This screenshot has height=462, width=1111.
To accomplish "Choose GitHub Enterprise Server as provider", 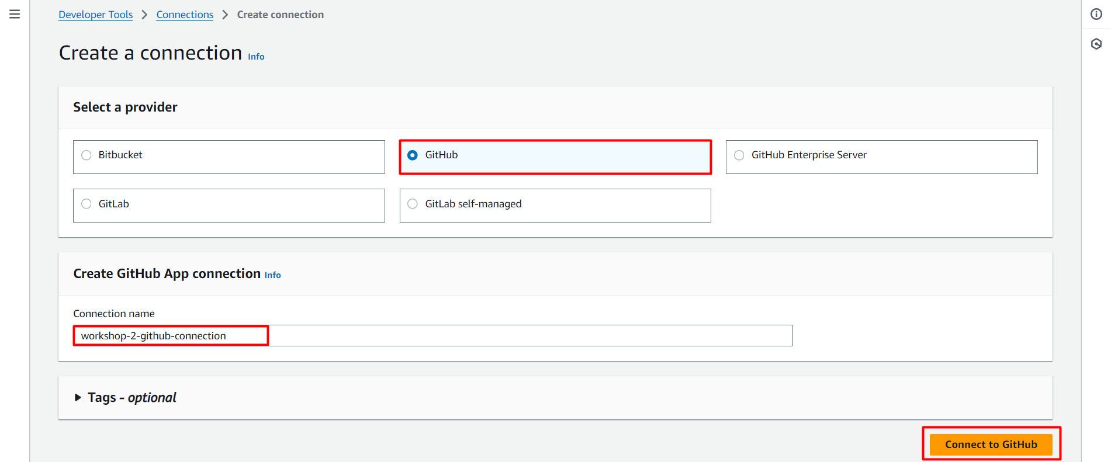I will (x=739, y=155).
